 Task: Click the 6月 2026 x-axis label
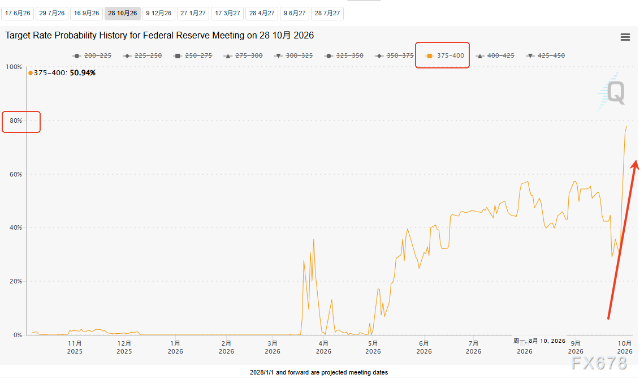[x=424, y=347]
